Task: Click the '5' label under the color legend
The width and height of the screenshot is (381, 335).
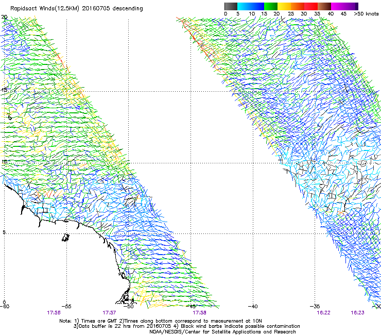Action: click(x=238, y=14)
